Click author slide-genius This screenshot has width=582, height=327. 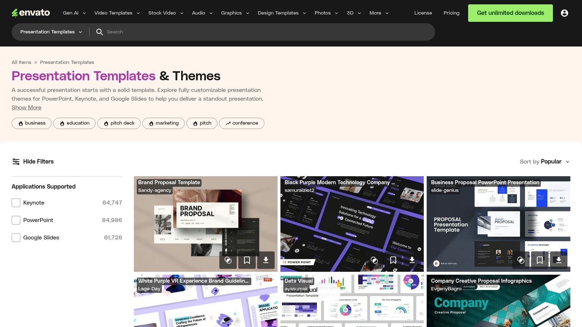point(445,190)
